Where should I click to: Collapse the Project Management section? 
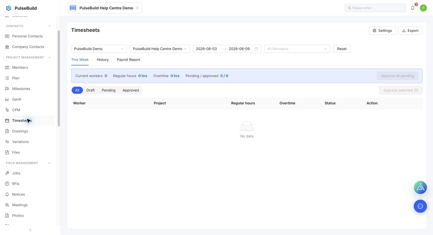tap(49, 57)
